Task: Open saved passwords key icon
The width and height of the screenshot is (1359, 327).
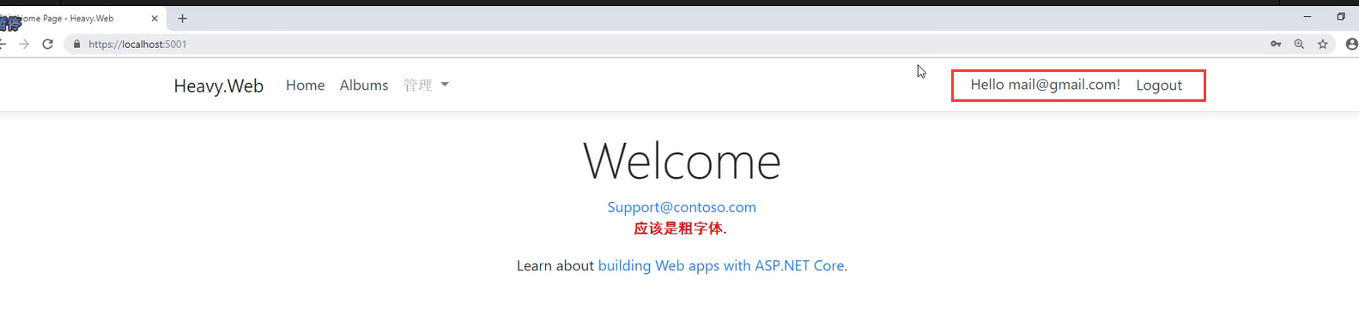Action: pos(1276,44)
